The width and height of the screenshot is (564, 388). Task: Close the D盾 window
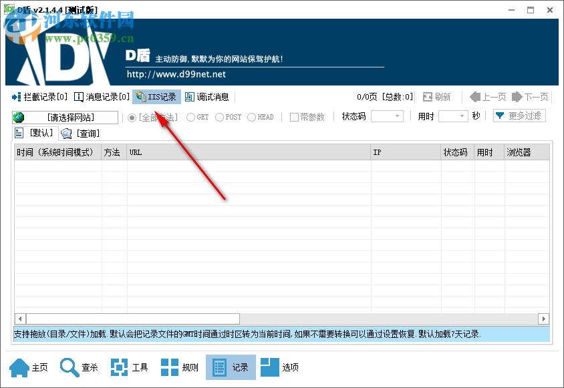(550, 10)
